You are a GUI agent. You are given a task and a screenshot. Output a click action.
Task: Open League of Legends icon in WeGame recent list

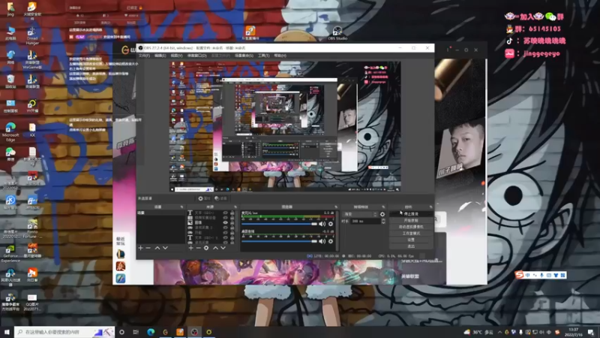(x=121, y=254)
